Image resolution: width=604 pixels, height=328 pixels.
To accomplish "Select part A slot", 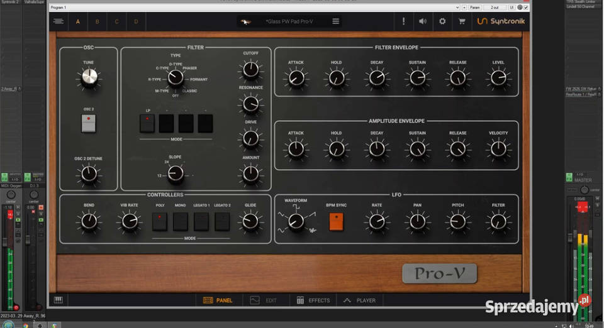I will click(x=78, y=21).
